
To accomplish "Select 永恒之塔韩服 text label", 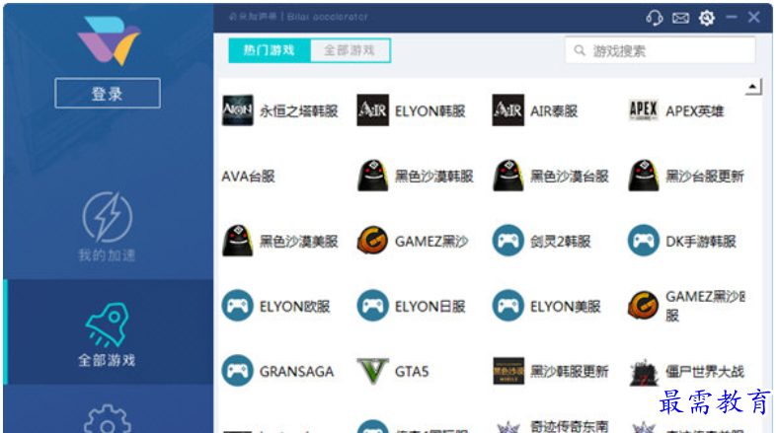I will click(298, 110).
